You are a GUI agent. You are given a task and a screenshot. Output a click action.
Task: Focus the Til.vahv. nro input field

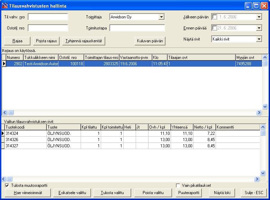tap(48, 17)
